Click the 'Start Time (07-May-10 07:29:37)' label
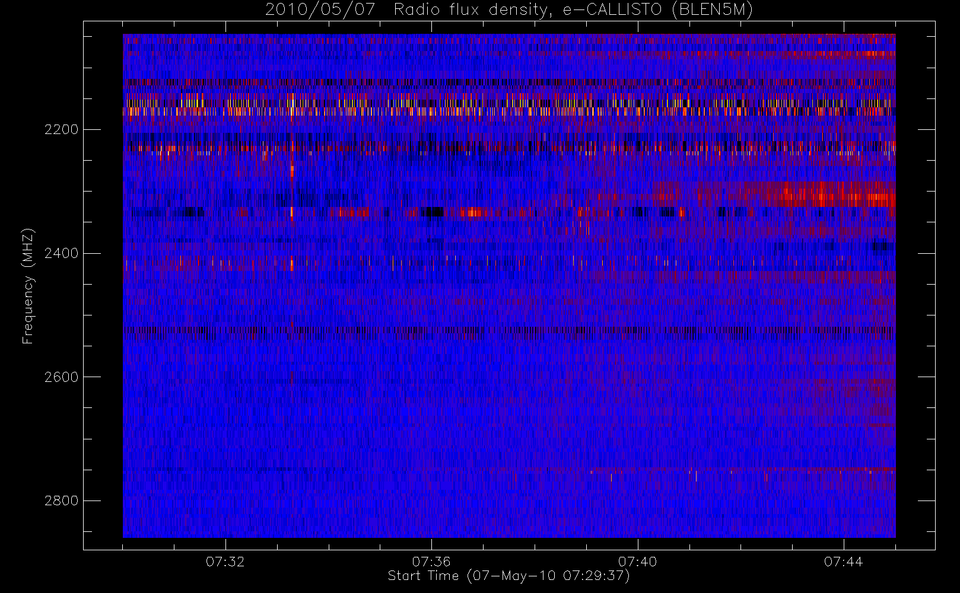This screenshot has width=960, height=593. coord(509,576)
